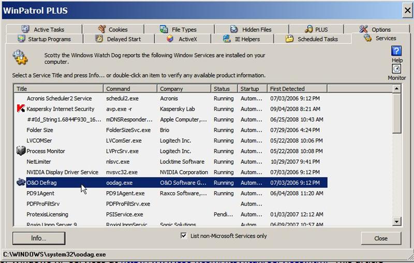Click the Close button
The width and height of the screenshot is (414, 263).
pyautogui.click(x=381, y=238)
